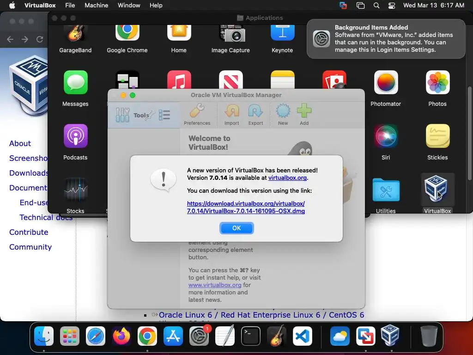Open Stickies in the Applications window
473x355 pixels.
pyautogui.click(x=437, y=142)
